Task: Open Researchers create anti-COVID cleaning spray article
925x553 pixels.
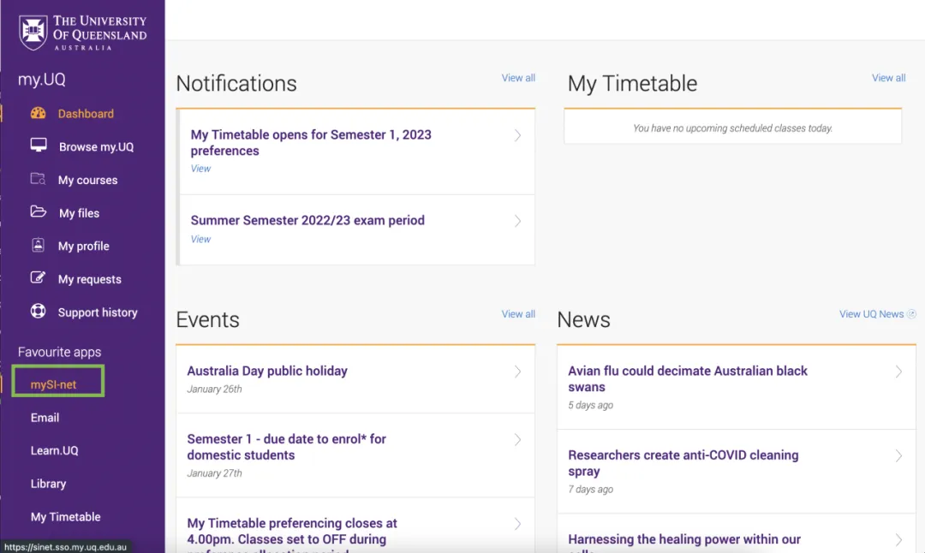Action: [683, 463]
